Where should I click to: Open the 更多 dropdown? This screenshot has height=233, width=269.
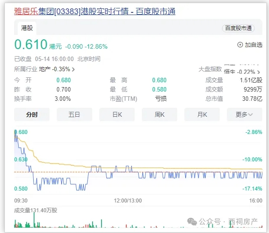coord(245,115)
